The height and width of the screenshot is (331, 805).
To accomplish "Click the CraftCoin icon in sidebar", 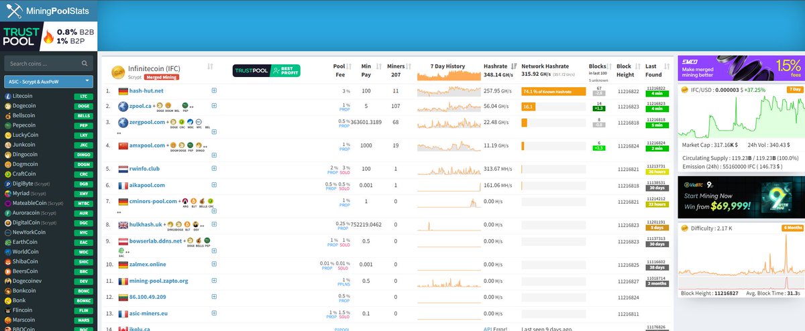I will 7,174.
